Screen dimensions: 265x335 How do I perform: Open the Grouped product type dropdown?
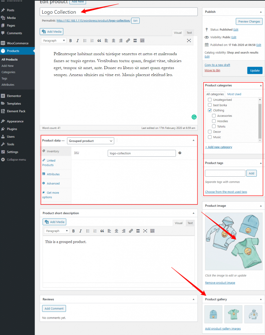click(90, 141)
